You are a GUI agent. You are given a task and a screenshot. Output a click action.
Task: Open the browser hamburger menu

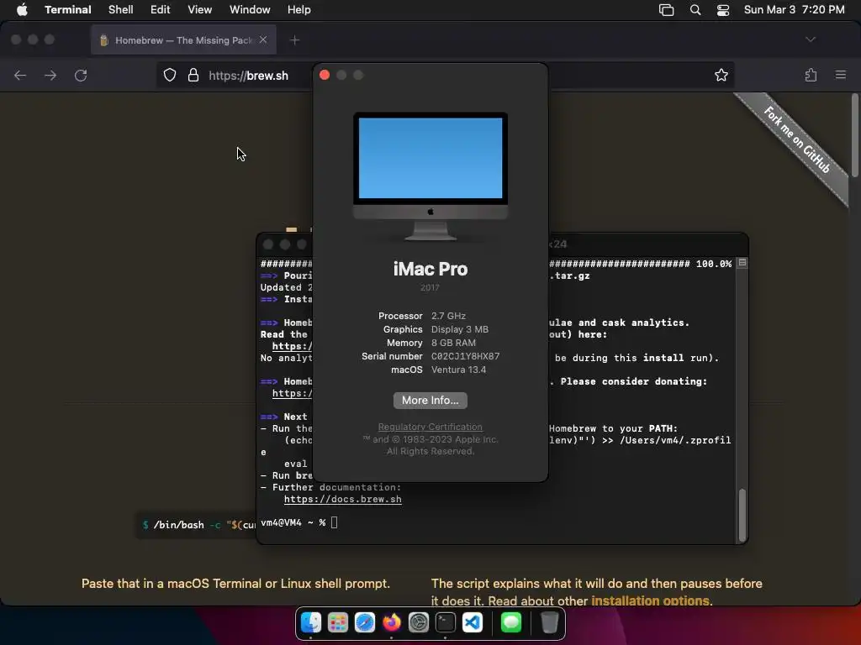[841, 75]
